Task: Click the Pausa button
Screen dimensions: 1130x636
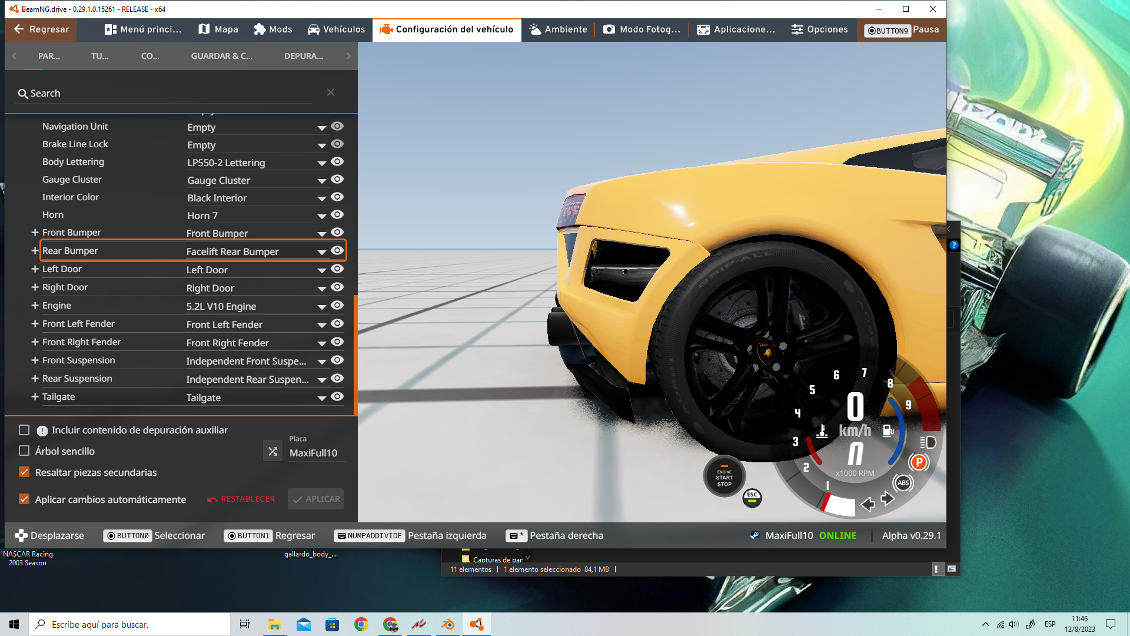Action: pyautogui.click(x=902, y=29)
